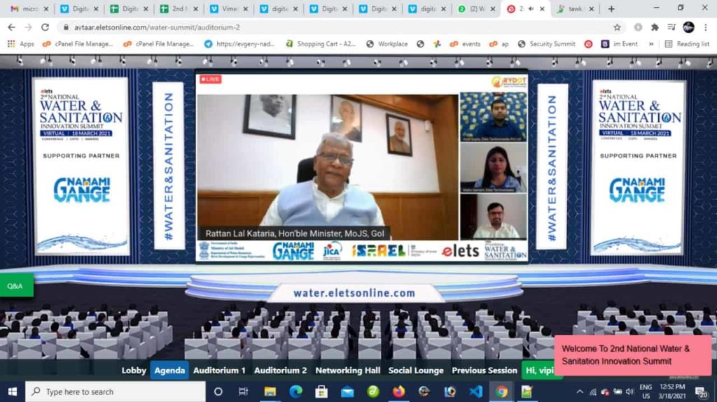717x402 pixels.
Task: Open the notification center icon
Action: point(701,392)
